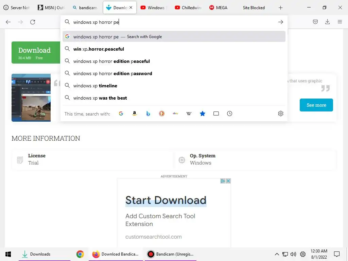This screenshot has height=261, width=348.
Task: Open search settings gear
Action: pos(280,114)
